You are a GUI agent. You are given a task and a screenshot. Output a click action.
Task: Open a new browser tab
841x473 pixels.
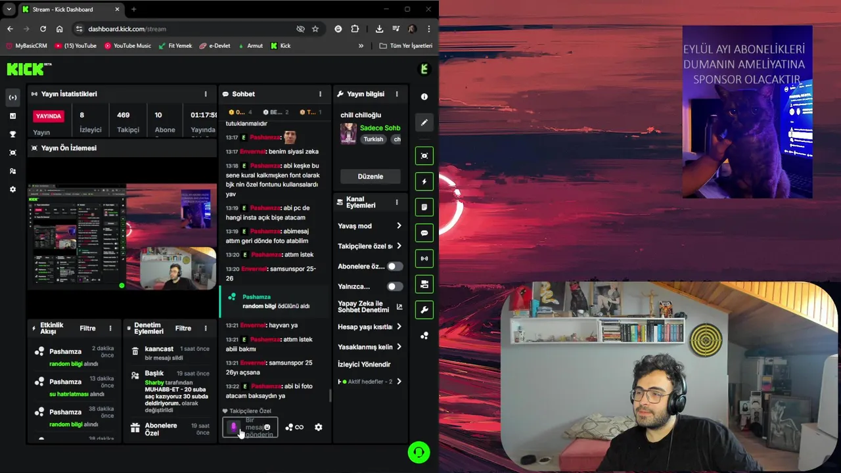pyautogui.click(x=133, y=9)
